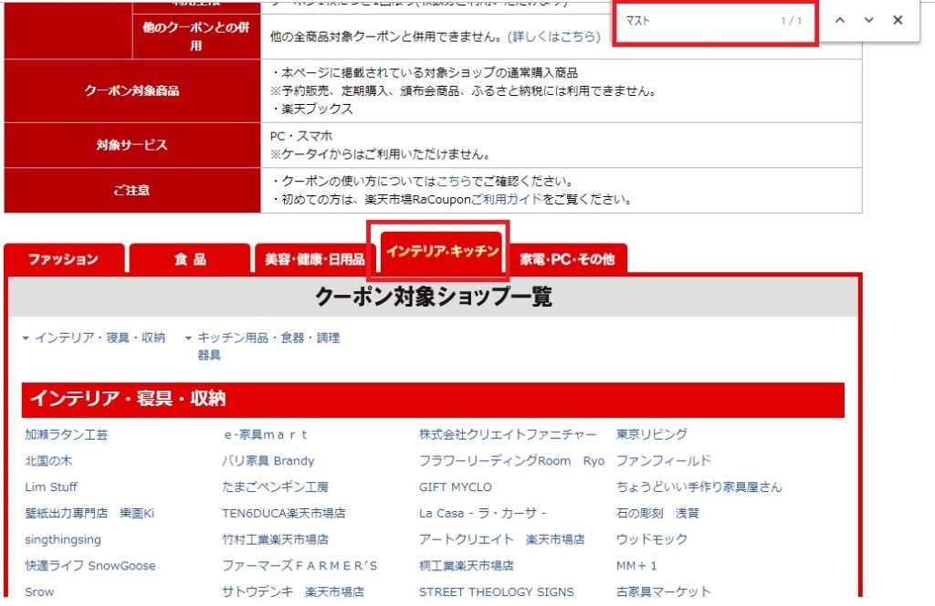The height and width of the screenshot is (606, 935).
Task: Open shop たまごペンギン工房
Action: [276, 486]
